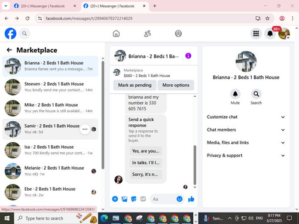Open the Steeven - 2 Beds 1 Bath House chat
The image size is (299, 224).
click(x=50, y=87)
